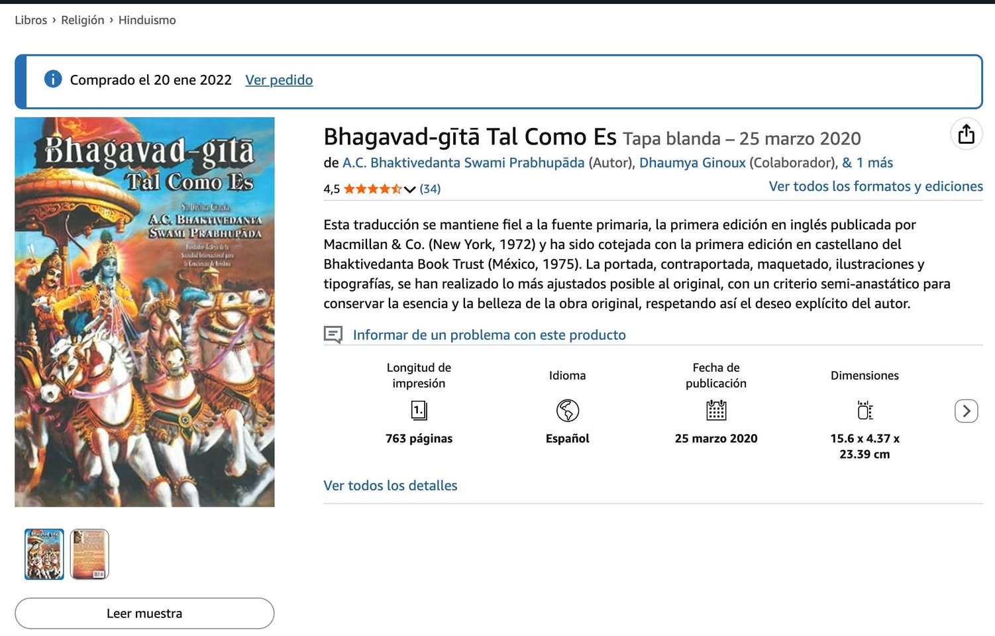
Task: Open the Libros breadcrumb
Action: click(x=31, y=20)
